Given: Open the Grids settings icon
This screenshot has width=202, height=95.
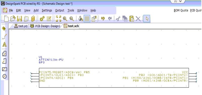Looking at the screenshot, I should pyautogui.click(x=49, y=19).
